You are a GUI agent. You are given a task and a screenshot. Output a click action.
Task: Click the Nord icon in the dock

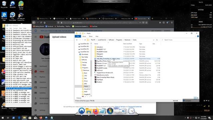point(82,111)
